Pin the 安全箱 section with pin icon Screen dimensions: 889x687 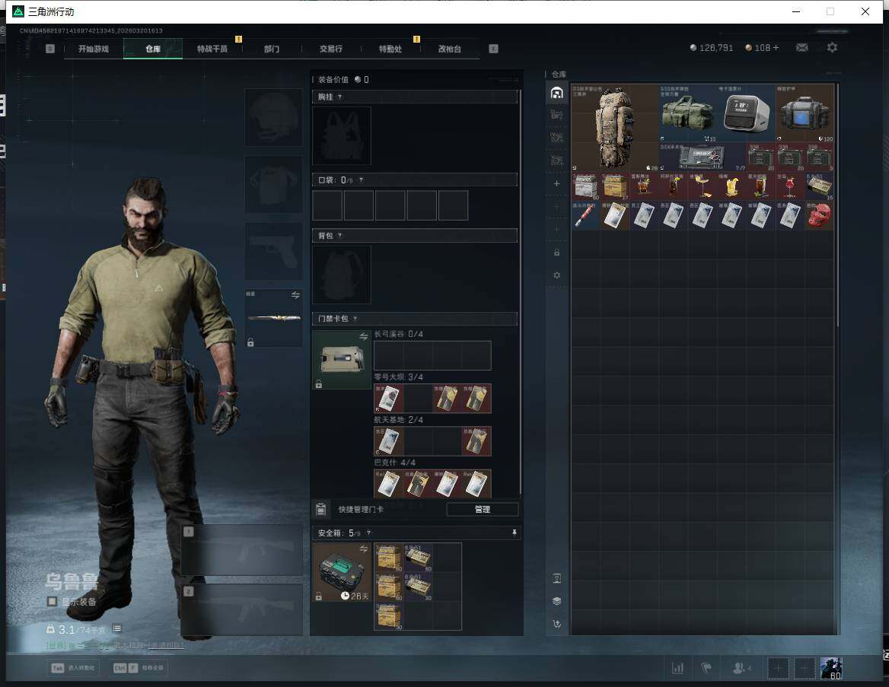click(x=515, y=533)
